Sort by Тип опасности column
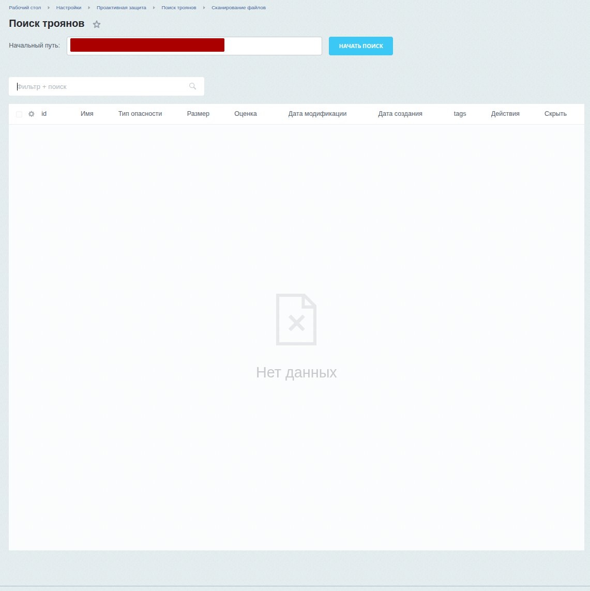590x591 pixels. [x=140, y=114]
